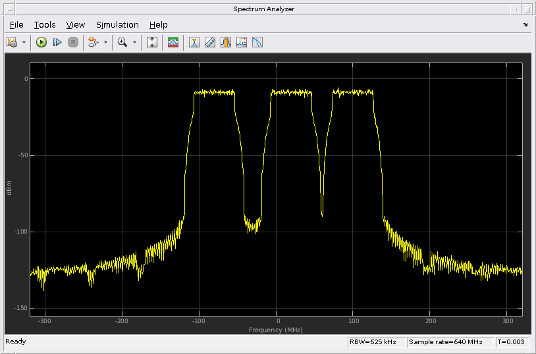Click the Highlight Simulink Block icon
The height and width of the screenshot is (354, 536).
pyautogui.click(x=94, y=42)
